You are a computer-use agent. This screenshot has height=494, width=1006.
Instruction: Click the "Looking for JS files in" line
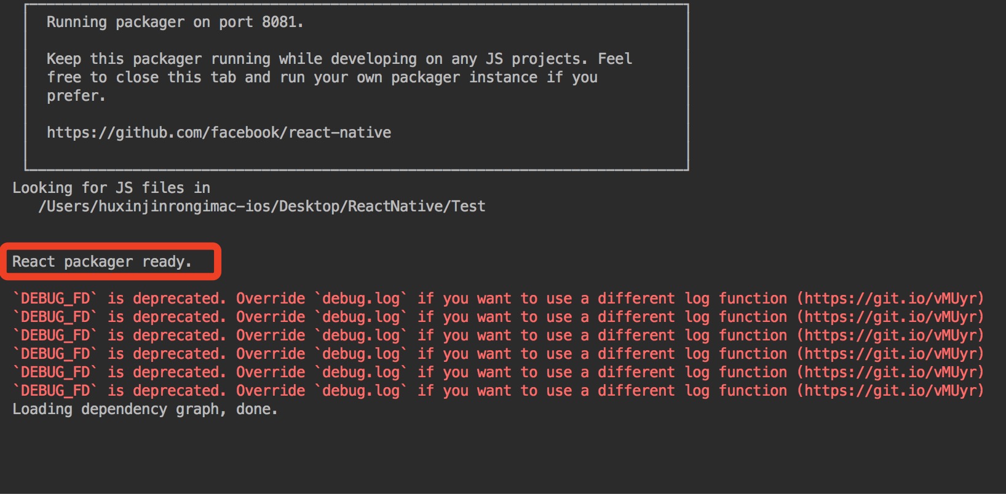[111, 188]
